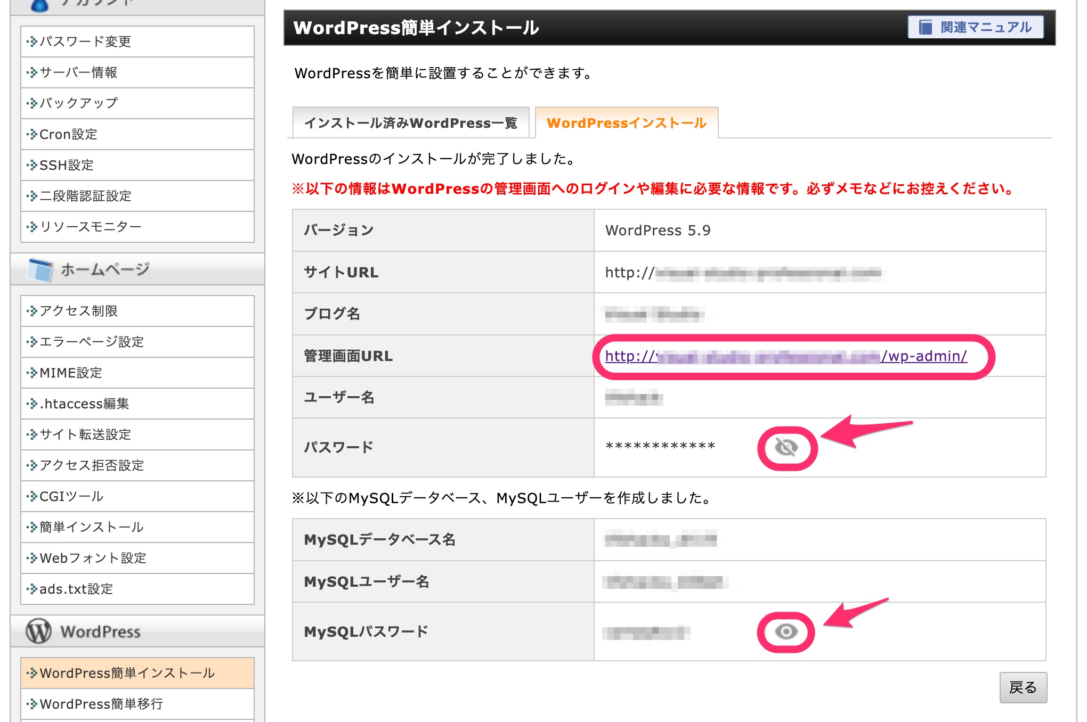Open the 関連マニュアル manual button
1087x722 pixels.
coord(976,27)
